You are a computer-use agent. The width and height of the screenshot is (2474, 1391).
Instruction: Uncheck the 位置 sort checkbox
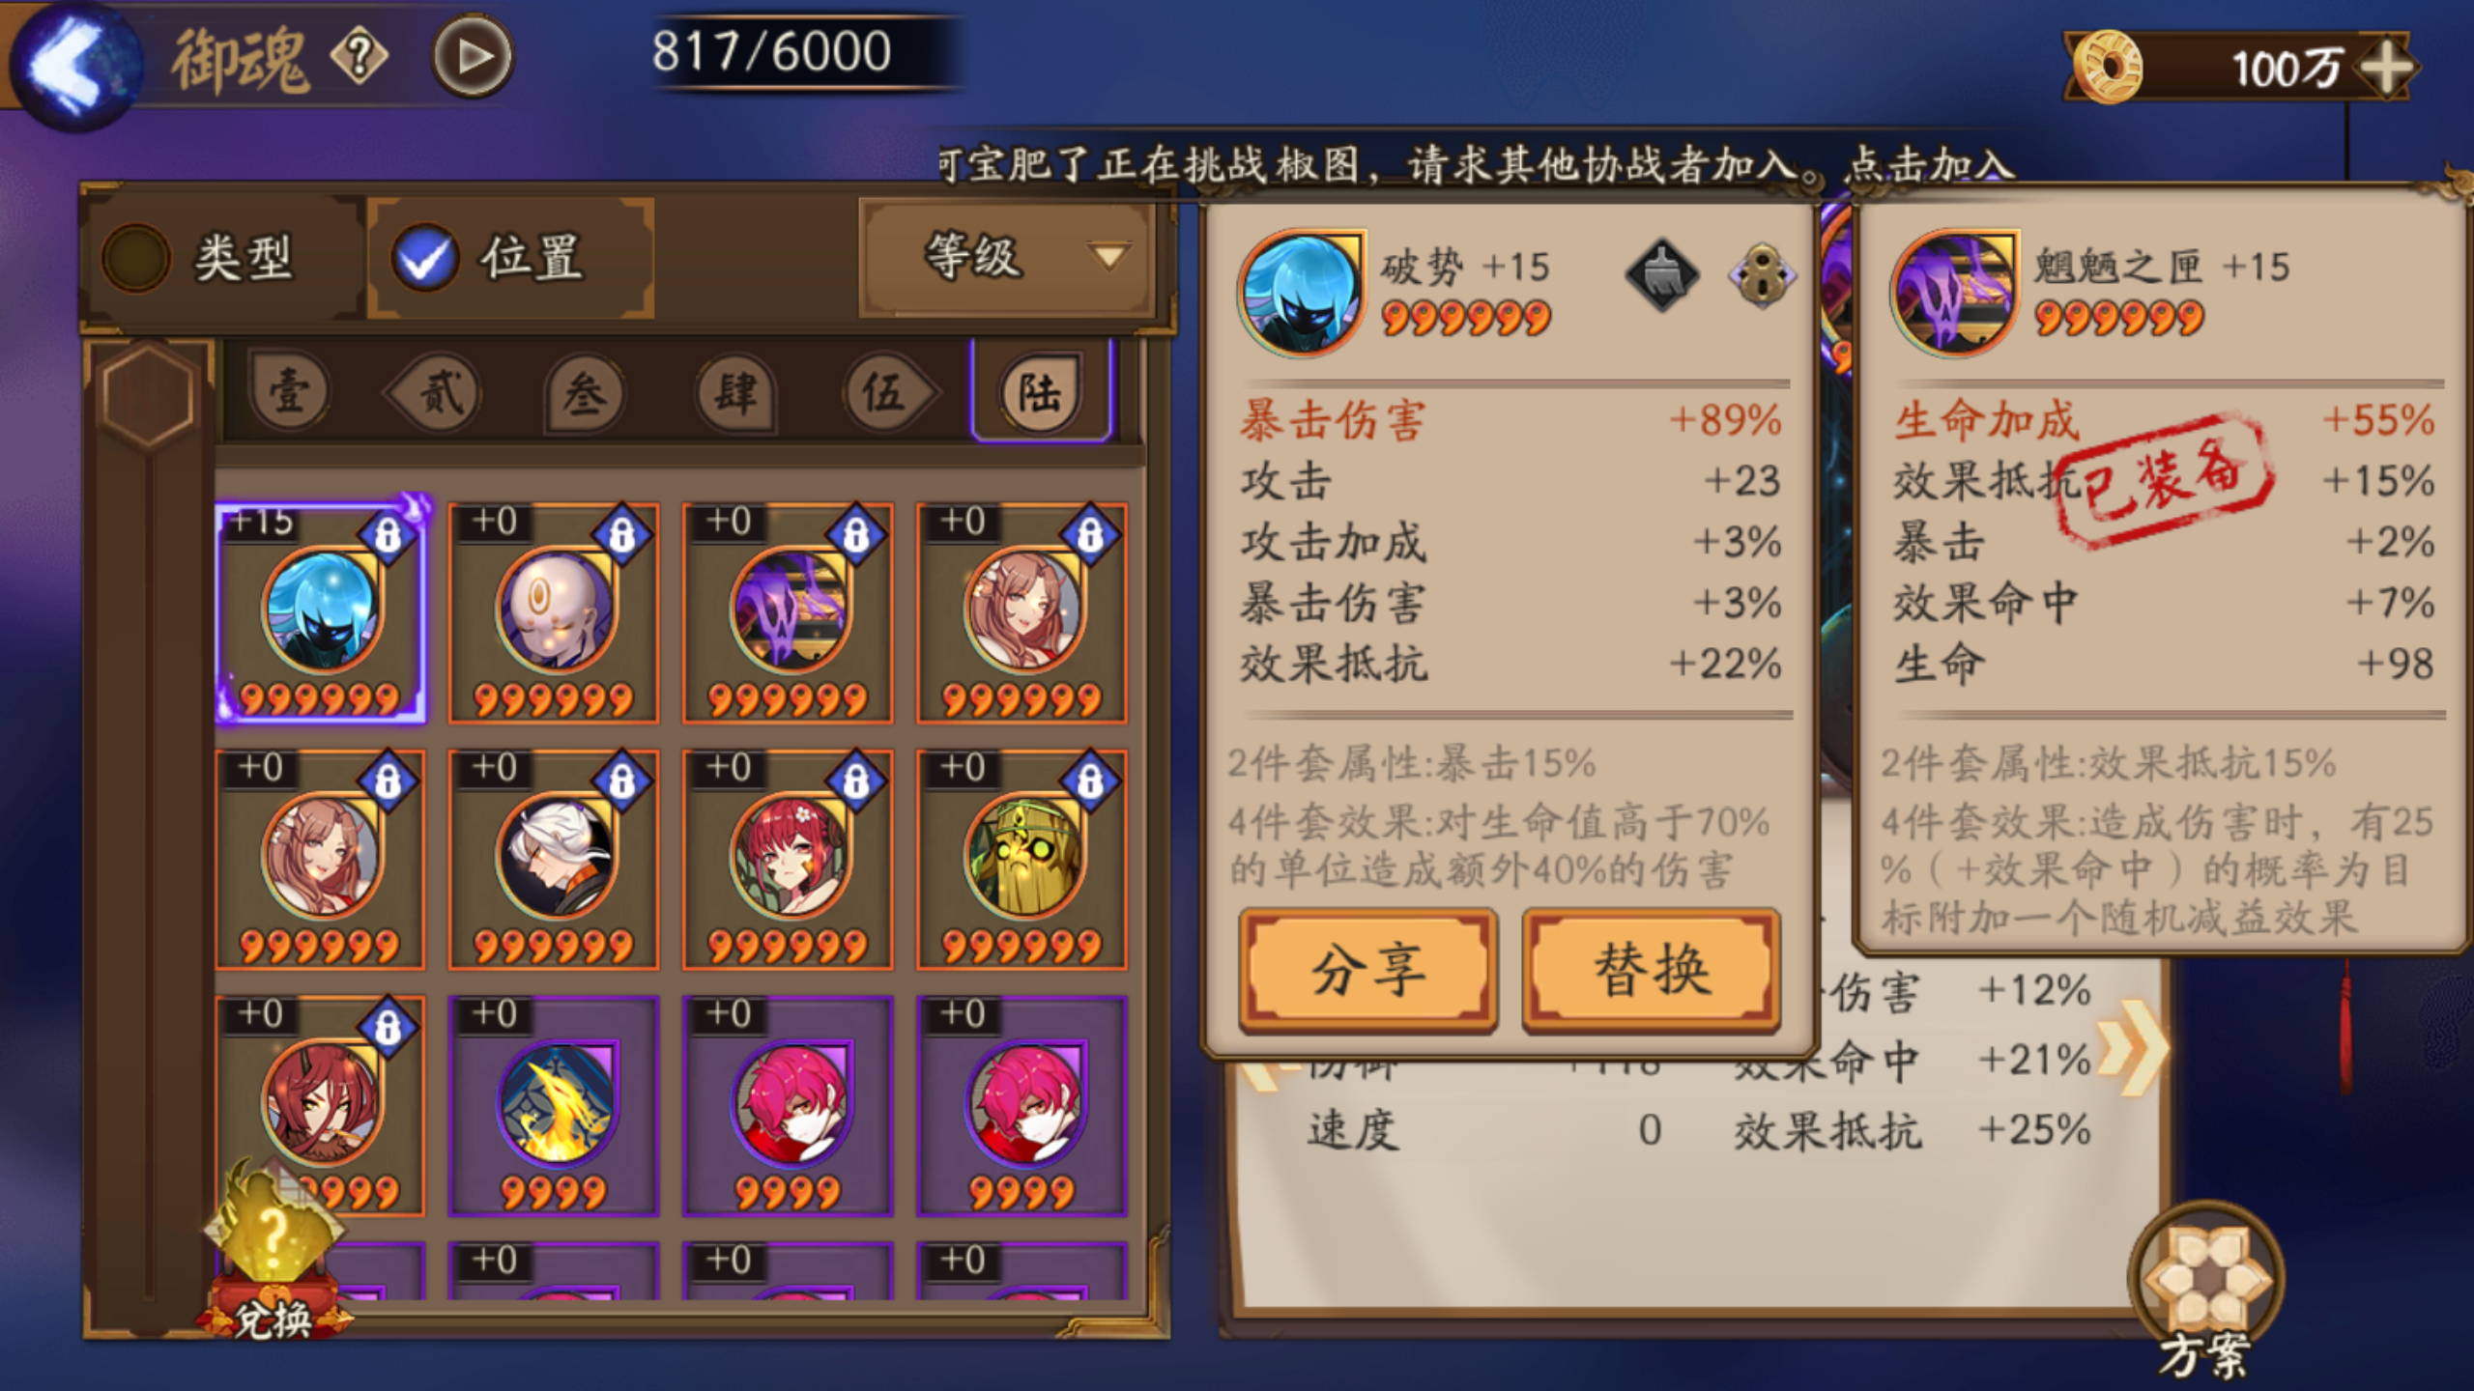point(424,258)
